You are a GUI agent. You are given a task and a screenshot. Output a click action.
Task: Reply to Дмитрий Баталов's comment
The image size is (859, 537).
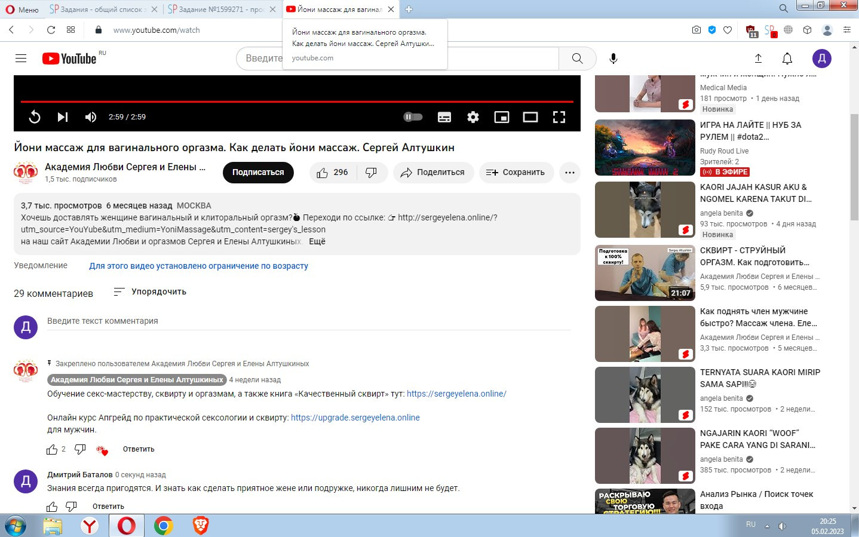(x=108, y=507)
